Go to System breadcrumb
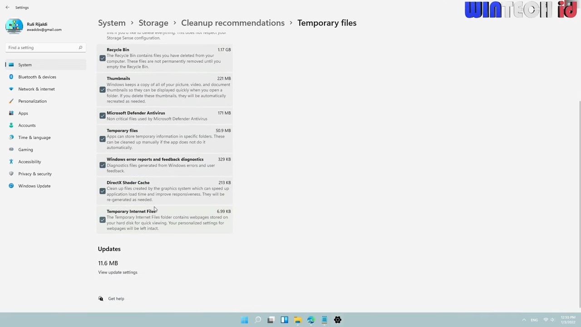The width and height of the screenshot is (581, 327). (x=112, y=23)
